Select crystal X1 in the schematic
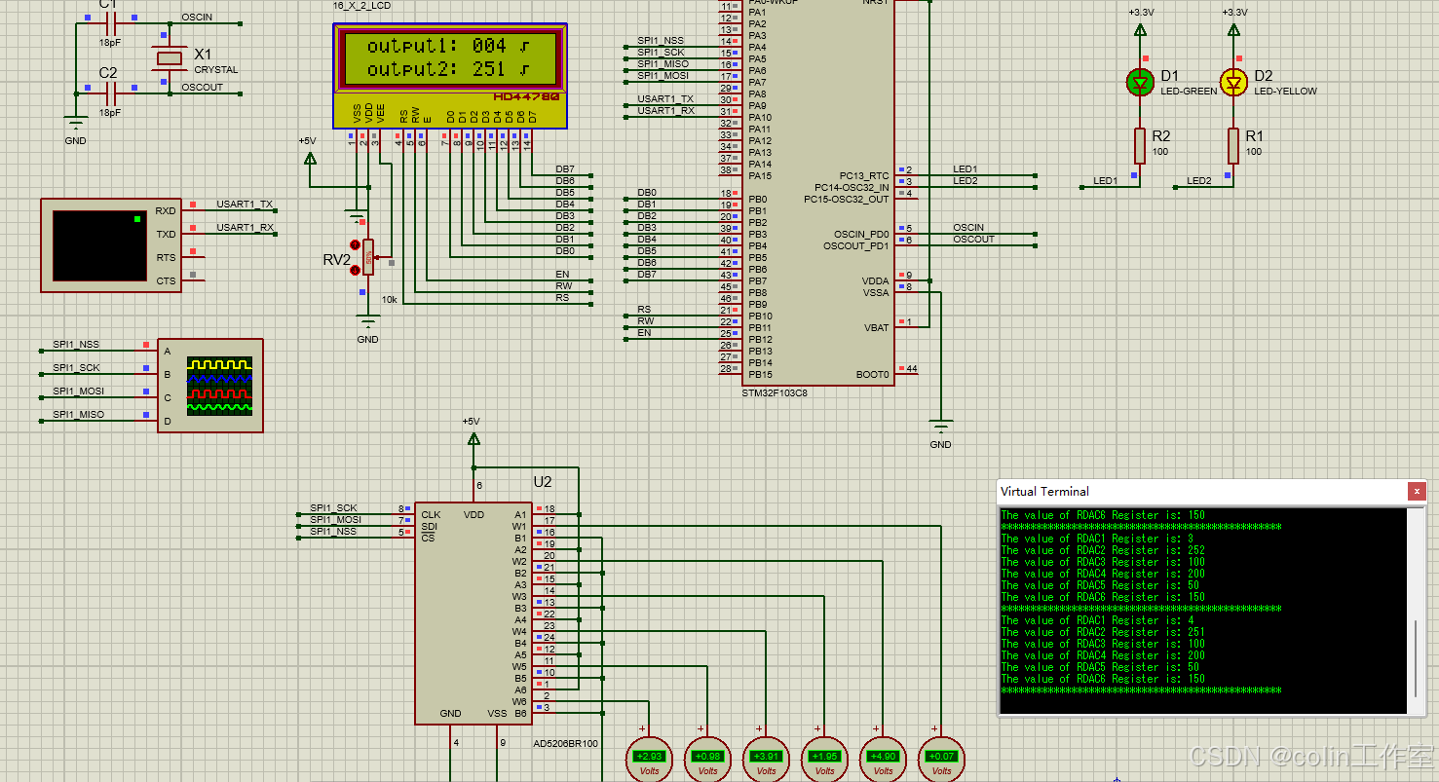This screenshot has height=782, width=1439. (170, 56)
